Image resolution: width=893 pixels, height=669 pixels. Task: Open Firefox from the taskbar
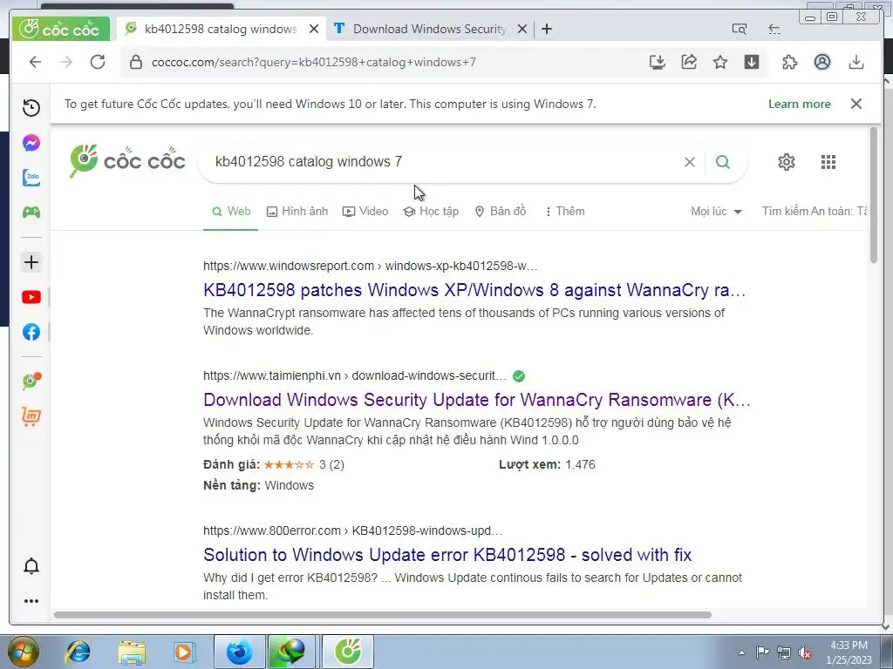(x=239, y=652)
